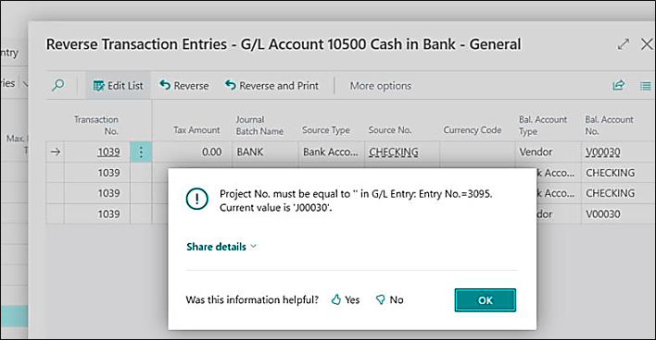Click the Source Type column header

[326, 130]
